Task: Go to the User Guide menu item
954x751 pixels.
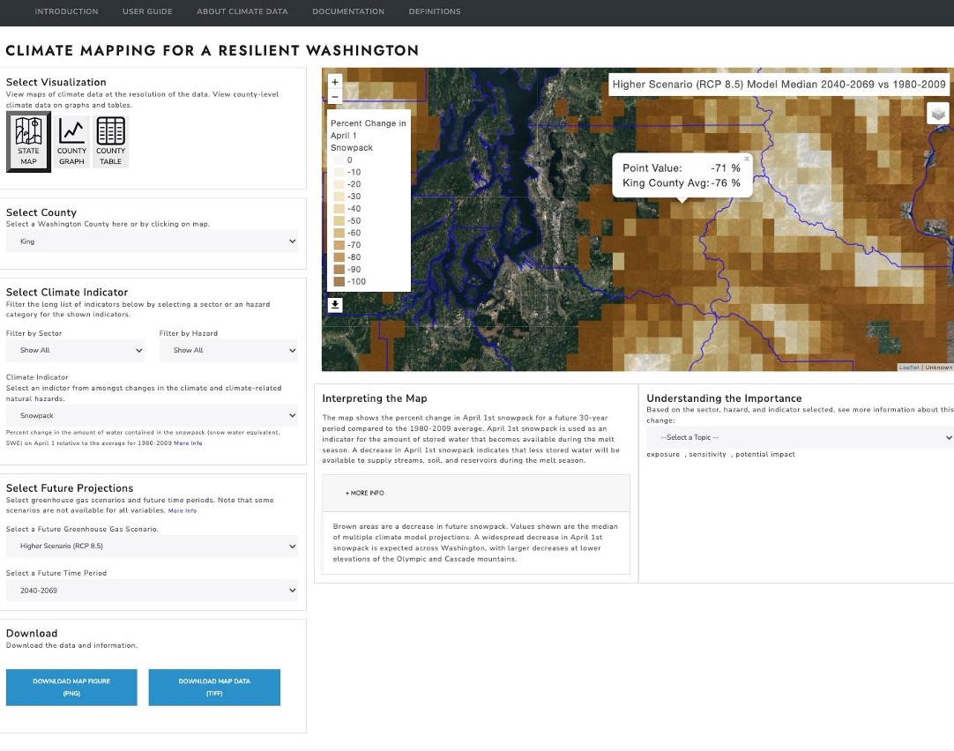Action: pyautogui.click(x=147, y=11)
